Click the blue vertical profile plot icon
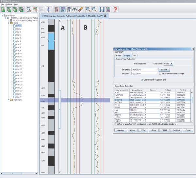The width and height of the screenshot is (196, 178). pyautogui.click(x=49, y=9)
